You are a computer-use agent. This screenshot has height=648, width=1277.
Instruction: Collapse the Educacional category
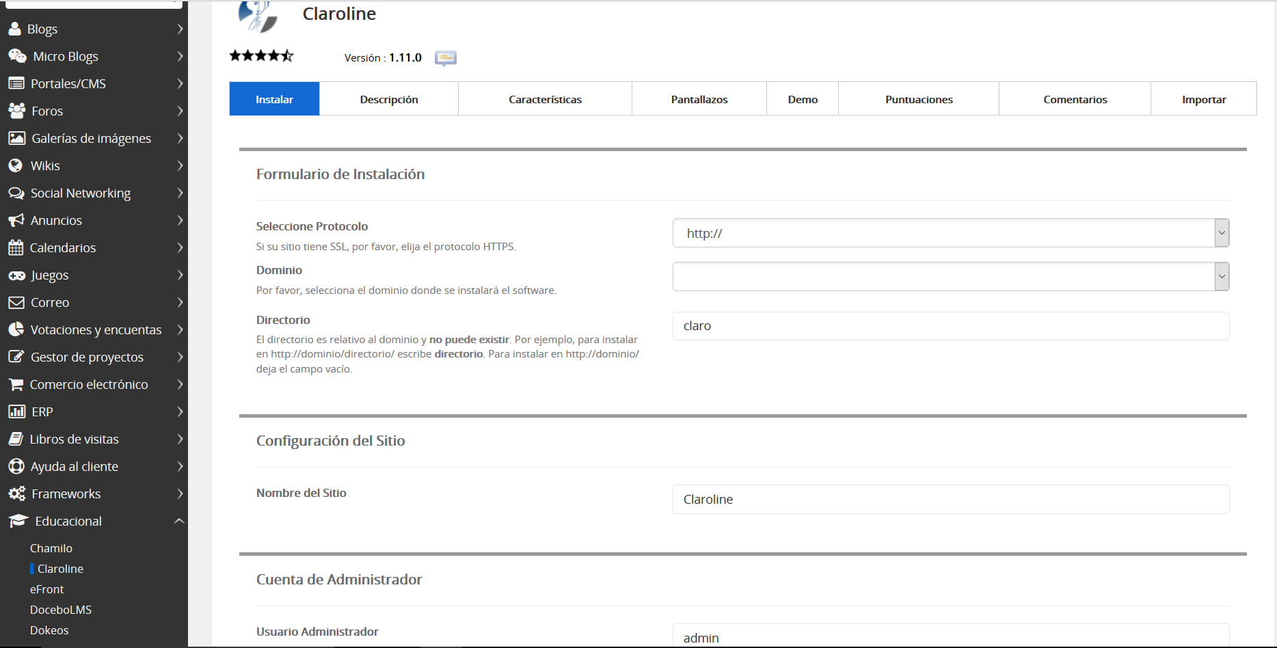coord(179,521)
